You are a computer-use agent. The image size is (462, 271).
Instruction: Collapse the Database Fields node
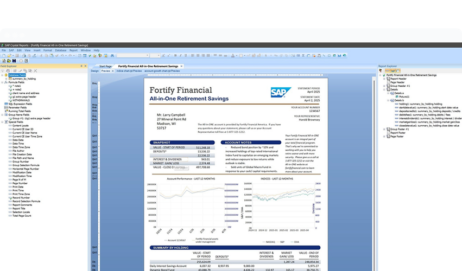(2, 75)
